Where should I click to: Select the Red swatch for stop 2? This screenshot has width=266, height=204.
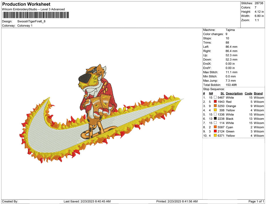215,102
